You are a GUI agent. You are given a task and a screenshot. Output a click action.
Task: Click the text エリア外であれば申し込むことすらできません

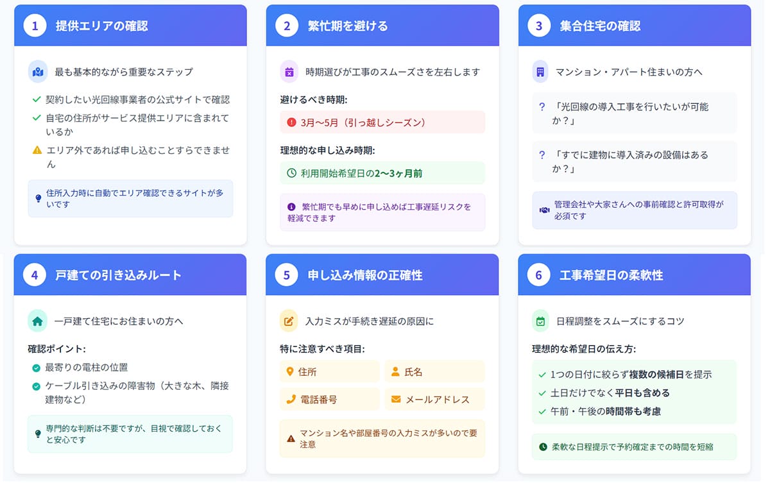137,157
